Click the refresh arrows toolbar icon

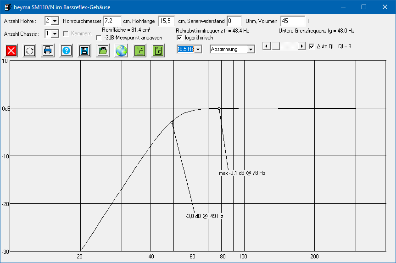[x=29, y=50]
